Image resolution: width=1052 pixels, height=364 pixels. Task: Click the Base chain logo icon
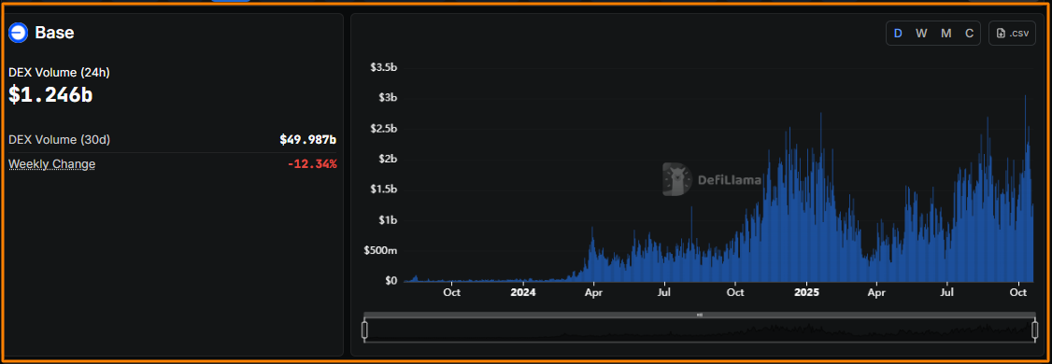tap(18, 32)
